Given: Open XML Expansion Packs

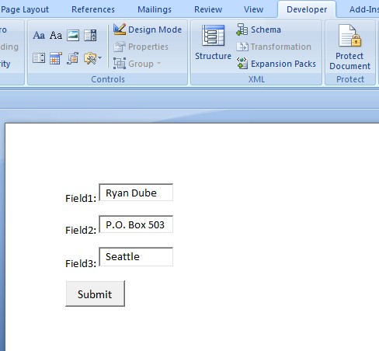Looking at the screenshot, I should [x=276, y=64].
